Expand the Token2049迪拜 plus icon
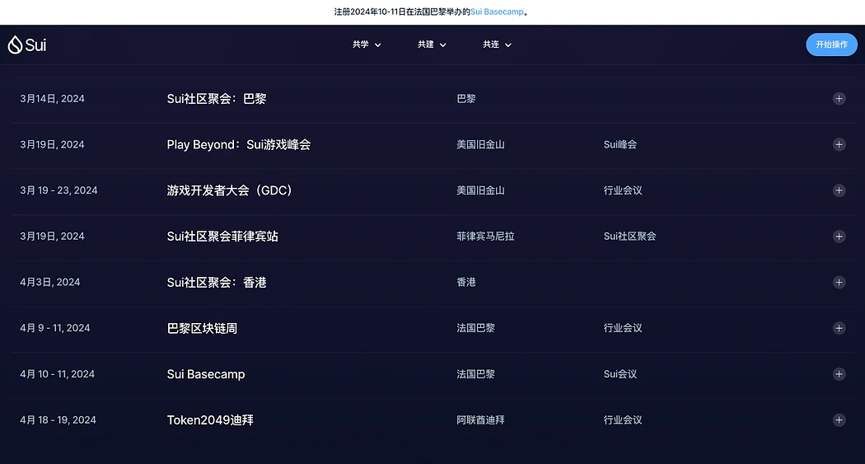 pyautogui.click(x=839, y=419)
